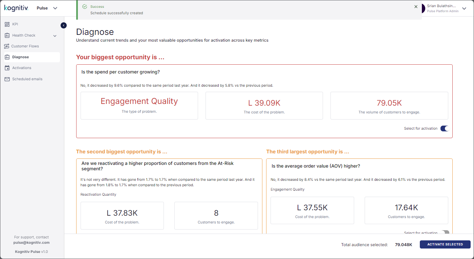Click the 8 customers to engage card
Image resolution: width=474 pixels, height=259 pixels.
click(x=216, y=216)
